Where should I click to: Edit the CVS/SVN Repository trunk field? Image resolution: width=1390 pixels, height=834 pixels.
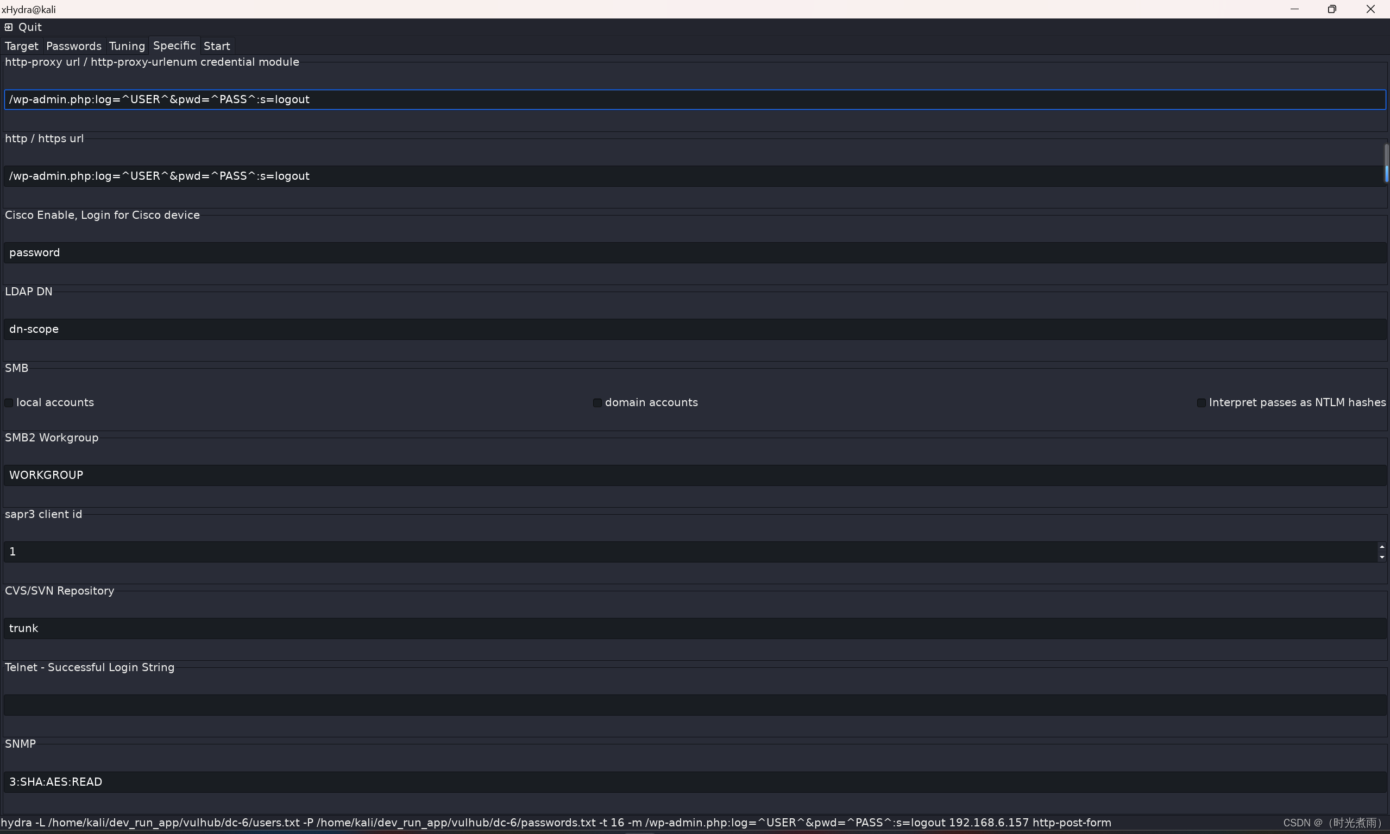pyautogui.click(x=695, y=628)
